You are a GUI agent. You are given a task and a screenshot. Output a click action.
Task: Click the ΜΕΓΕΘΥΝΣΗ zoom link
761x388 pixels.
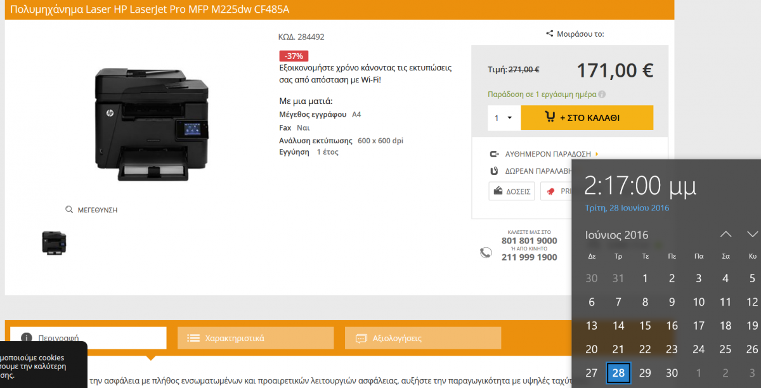click(x=97, y=210)
